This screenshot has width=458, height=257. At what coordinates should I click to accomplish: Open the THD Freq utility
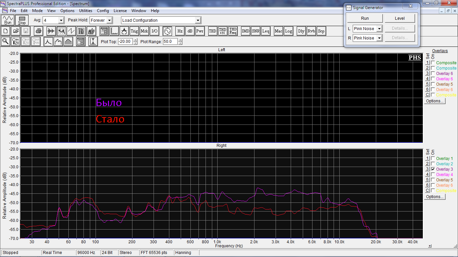click(x=233, y=31)
